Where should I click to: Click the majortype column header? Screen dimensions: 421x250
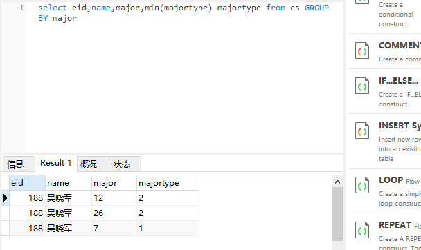tap(168, 183)
